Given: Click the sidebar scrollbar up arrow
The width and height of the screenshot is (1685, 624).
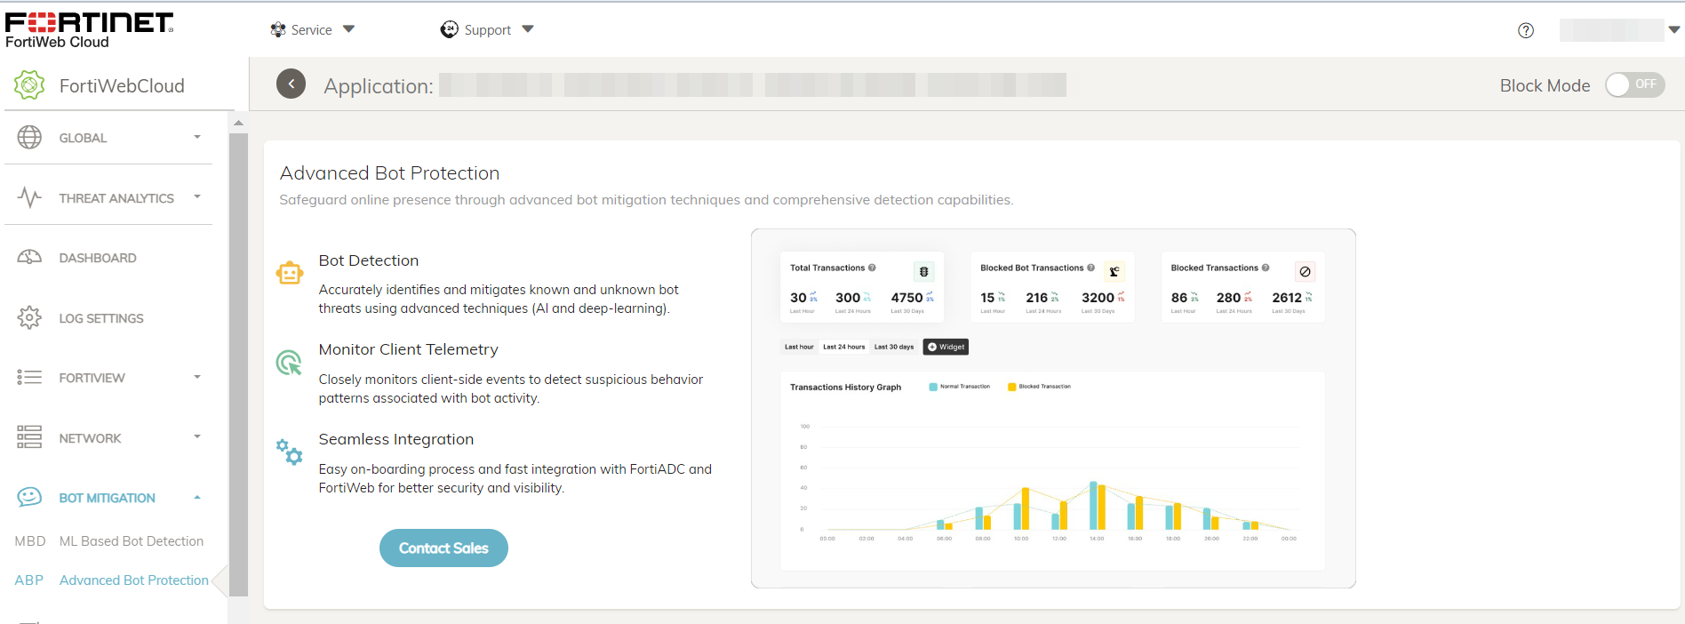Looking at the screenshot, I should click(238, 123).
